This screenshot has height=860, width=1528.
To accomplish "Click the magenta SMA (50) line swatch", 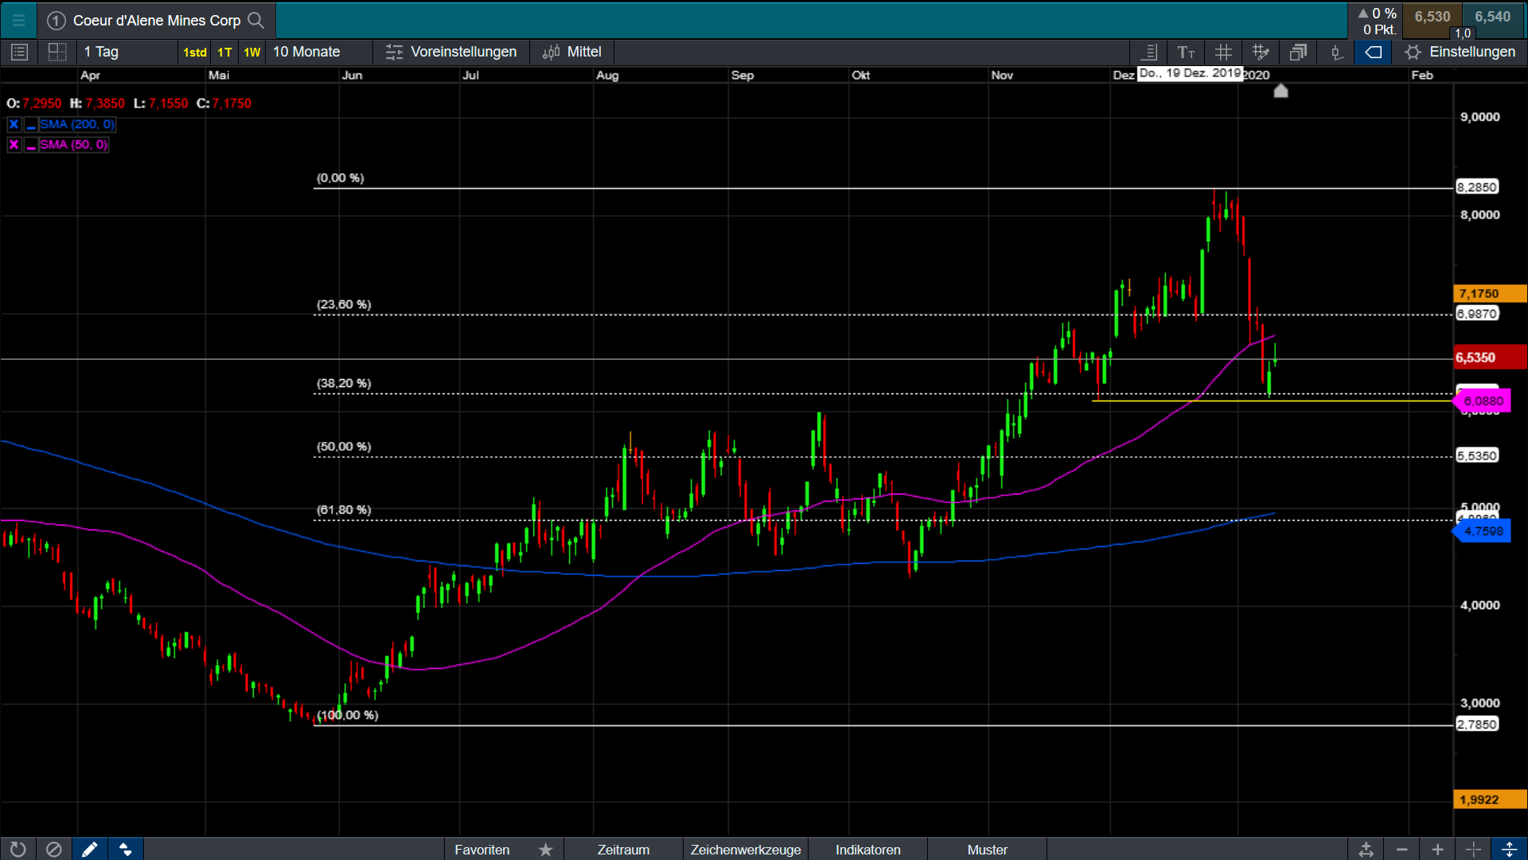I will tap(31, 145).
